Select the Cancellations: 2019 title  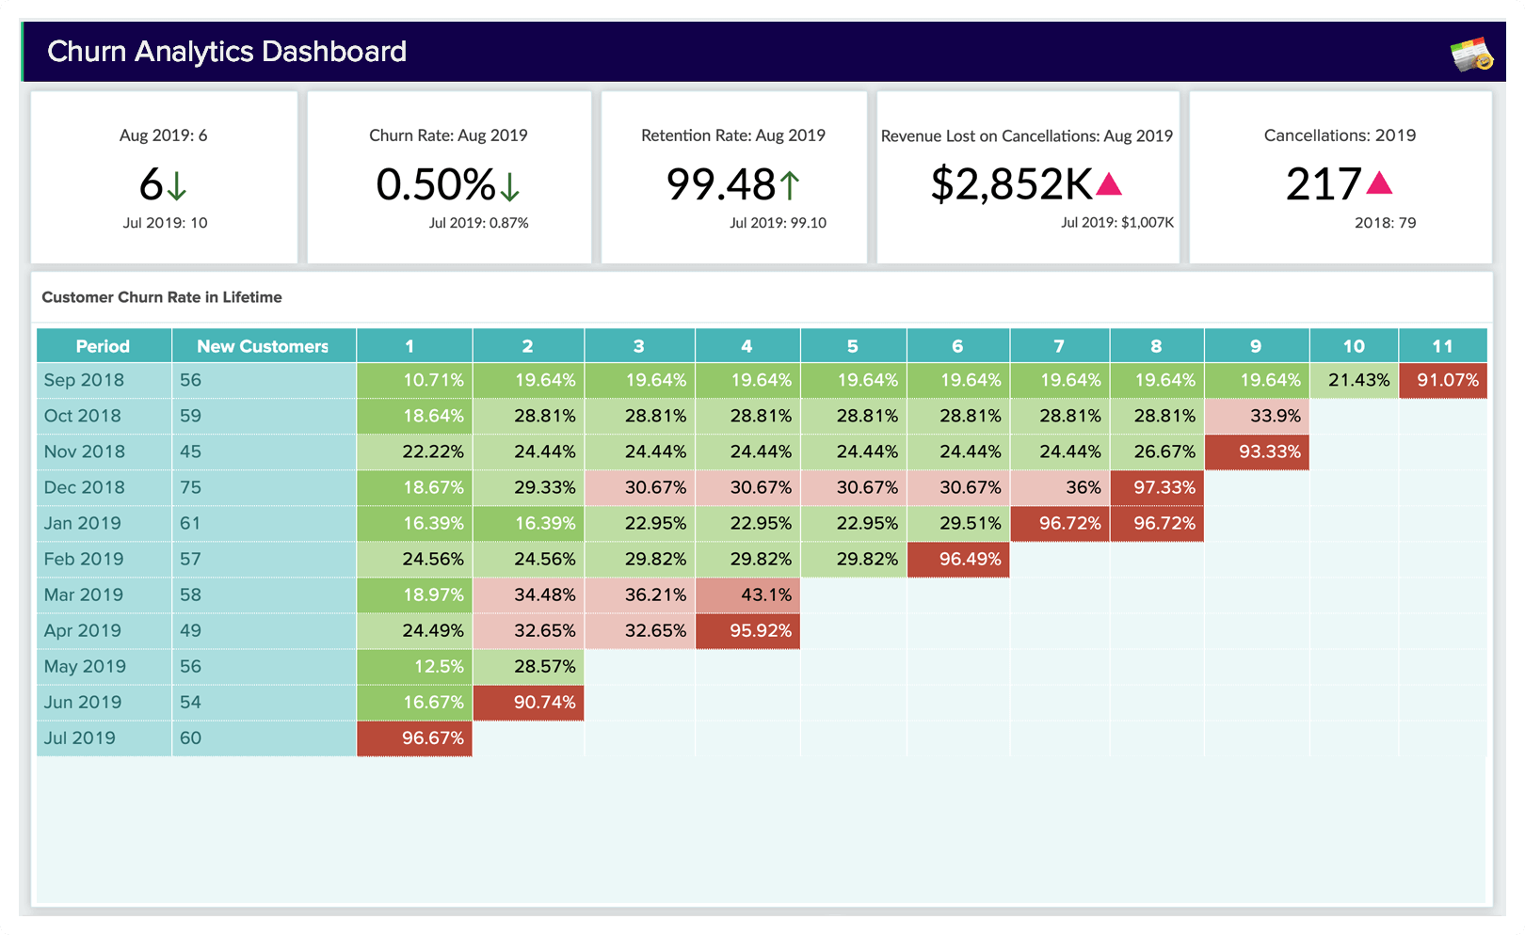[x=1340, y=135]
